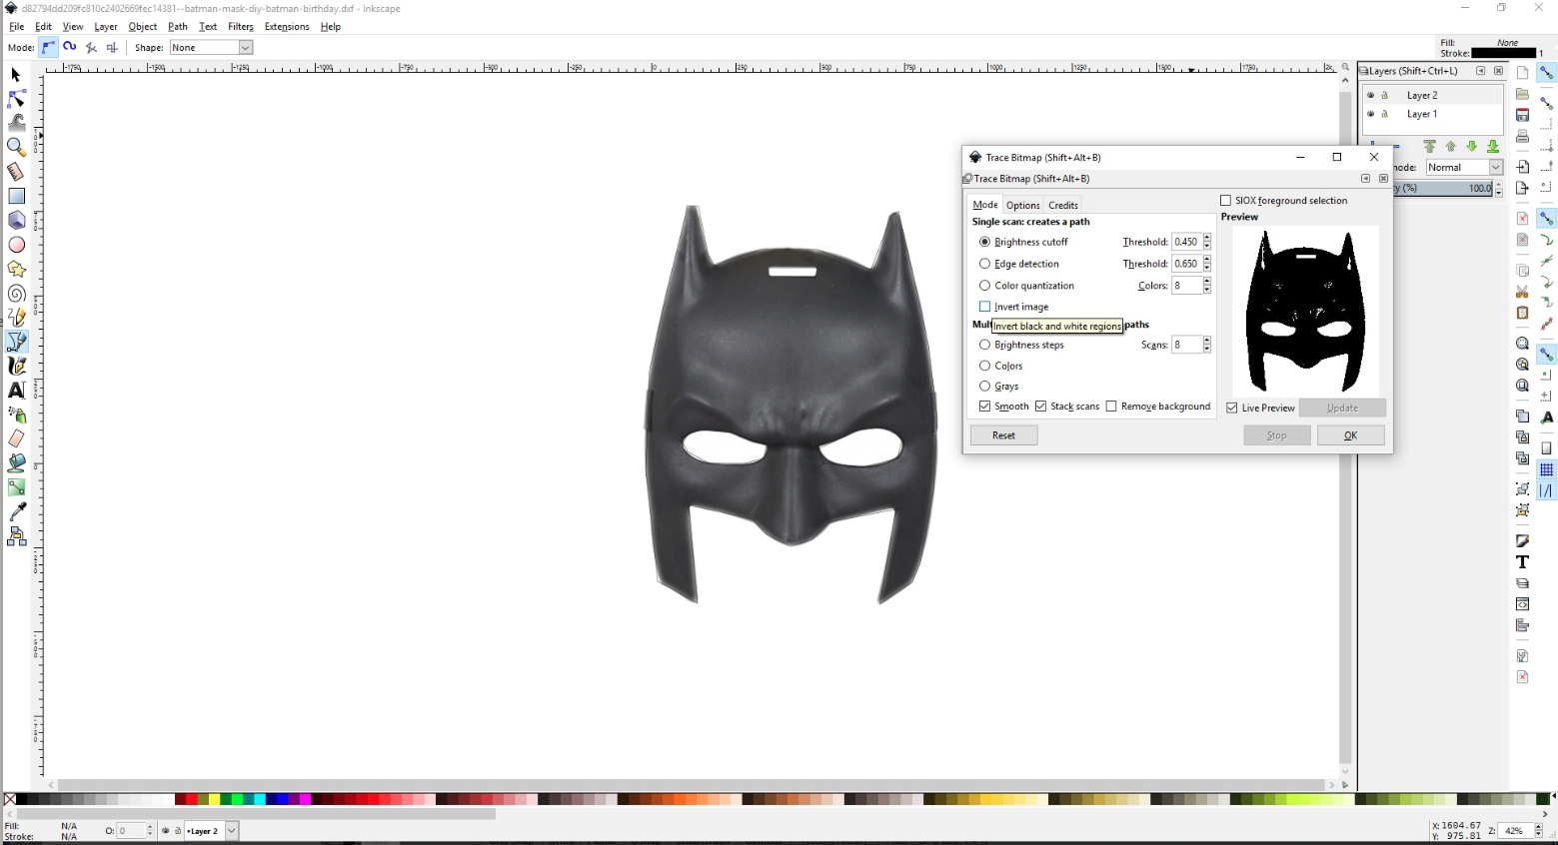The width and height of the screenshot is (1558, 845).
Task: Select the Spiral tool
Action: point(16,293)
